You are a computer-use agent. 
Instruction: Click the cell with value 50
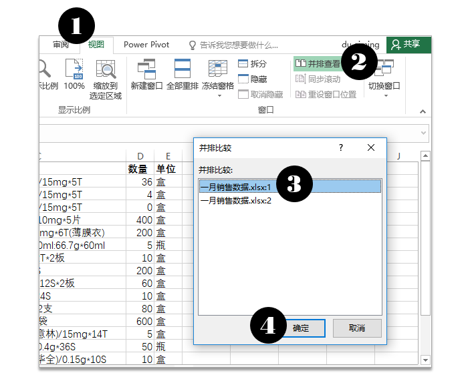point(140,347)
